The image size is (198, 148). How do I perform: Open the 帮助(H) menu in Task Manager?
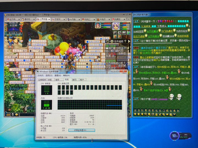point(66,76)
